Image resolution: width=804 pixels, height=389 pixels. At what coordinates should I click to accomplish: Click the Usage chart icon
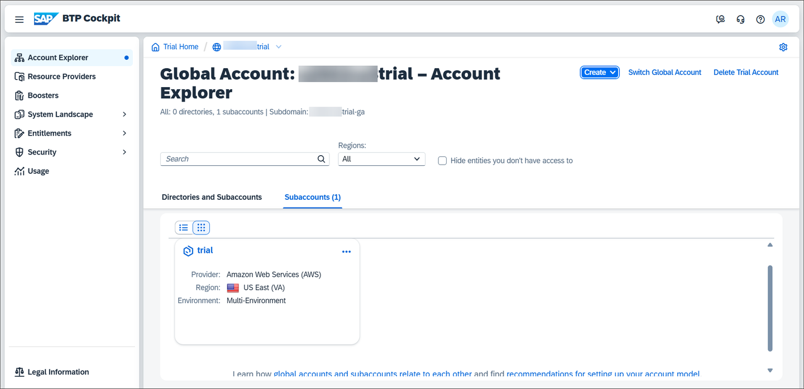click(x=20, y=171)
